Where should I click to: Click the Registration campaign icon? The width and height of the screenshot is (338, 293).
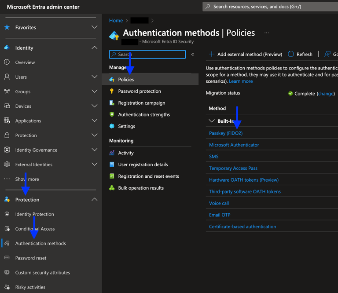tap(112, 103)
